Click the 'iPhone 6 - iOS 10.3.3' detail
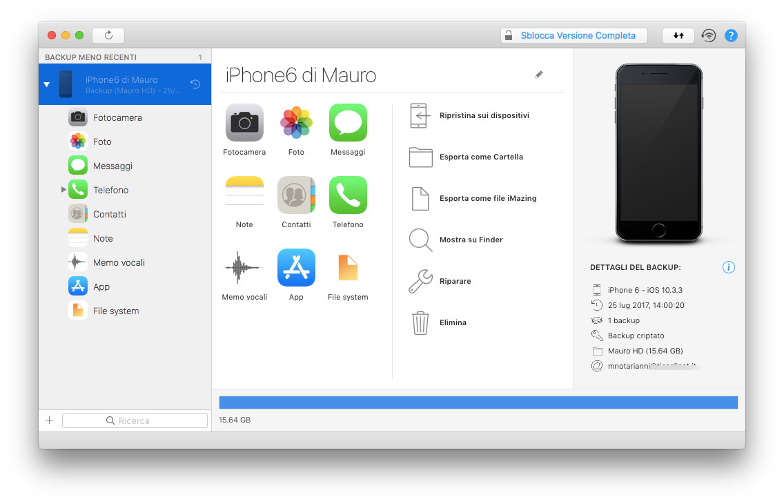Viewport: 784px width, 504px height. (x=645, y=290)
